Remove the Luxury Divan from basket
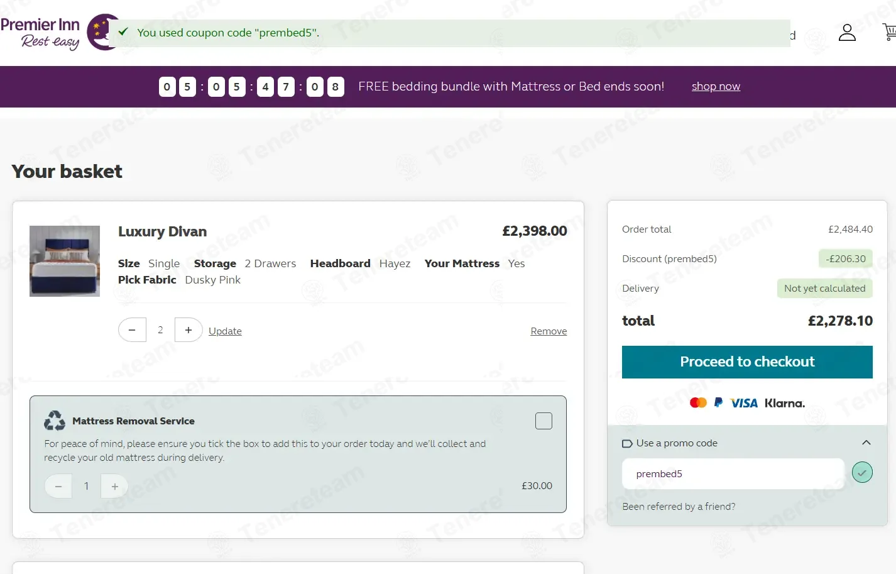Image resolution: width=896 pixels, height=574 pixels. point(548,331)
